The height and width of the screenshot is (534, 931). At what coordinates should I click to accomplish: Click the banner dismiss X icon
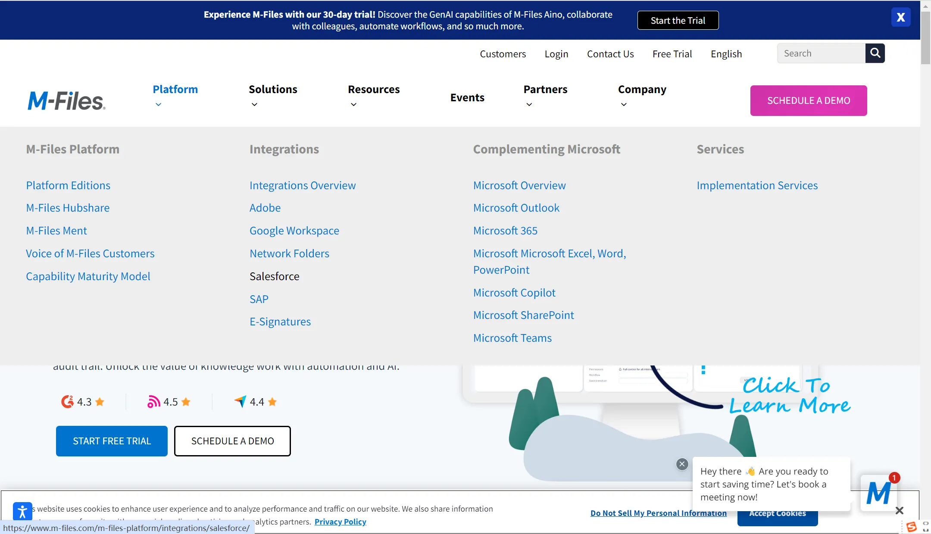902,17
